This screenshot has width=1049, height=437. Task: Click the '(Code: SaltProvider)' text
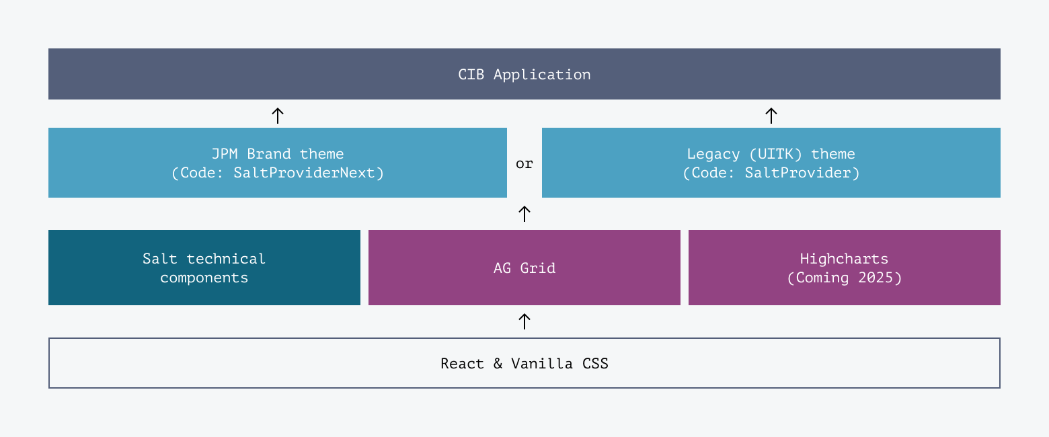(771, 173)
